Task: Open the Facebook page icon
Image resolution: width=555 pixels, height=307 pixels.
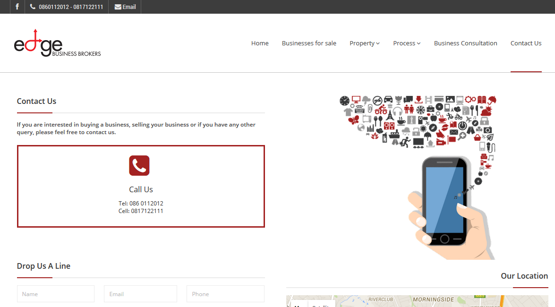Action: [17, 7]
